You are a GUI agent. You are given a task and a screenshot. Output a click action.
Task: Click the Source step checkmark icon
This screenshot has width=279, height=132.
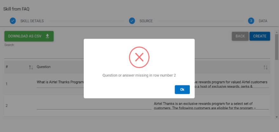tap(132, 21)
